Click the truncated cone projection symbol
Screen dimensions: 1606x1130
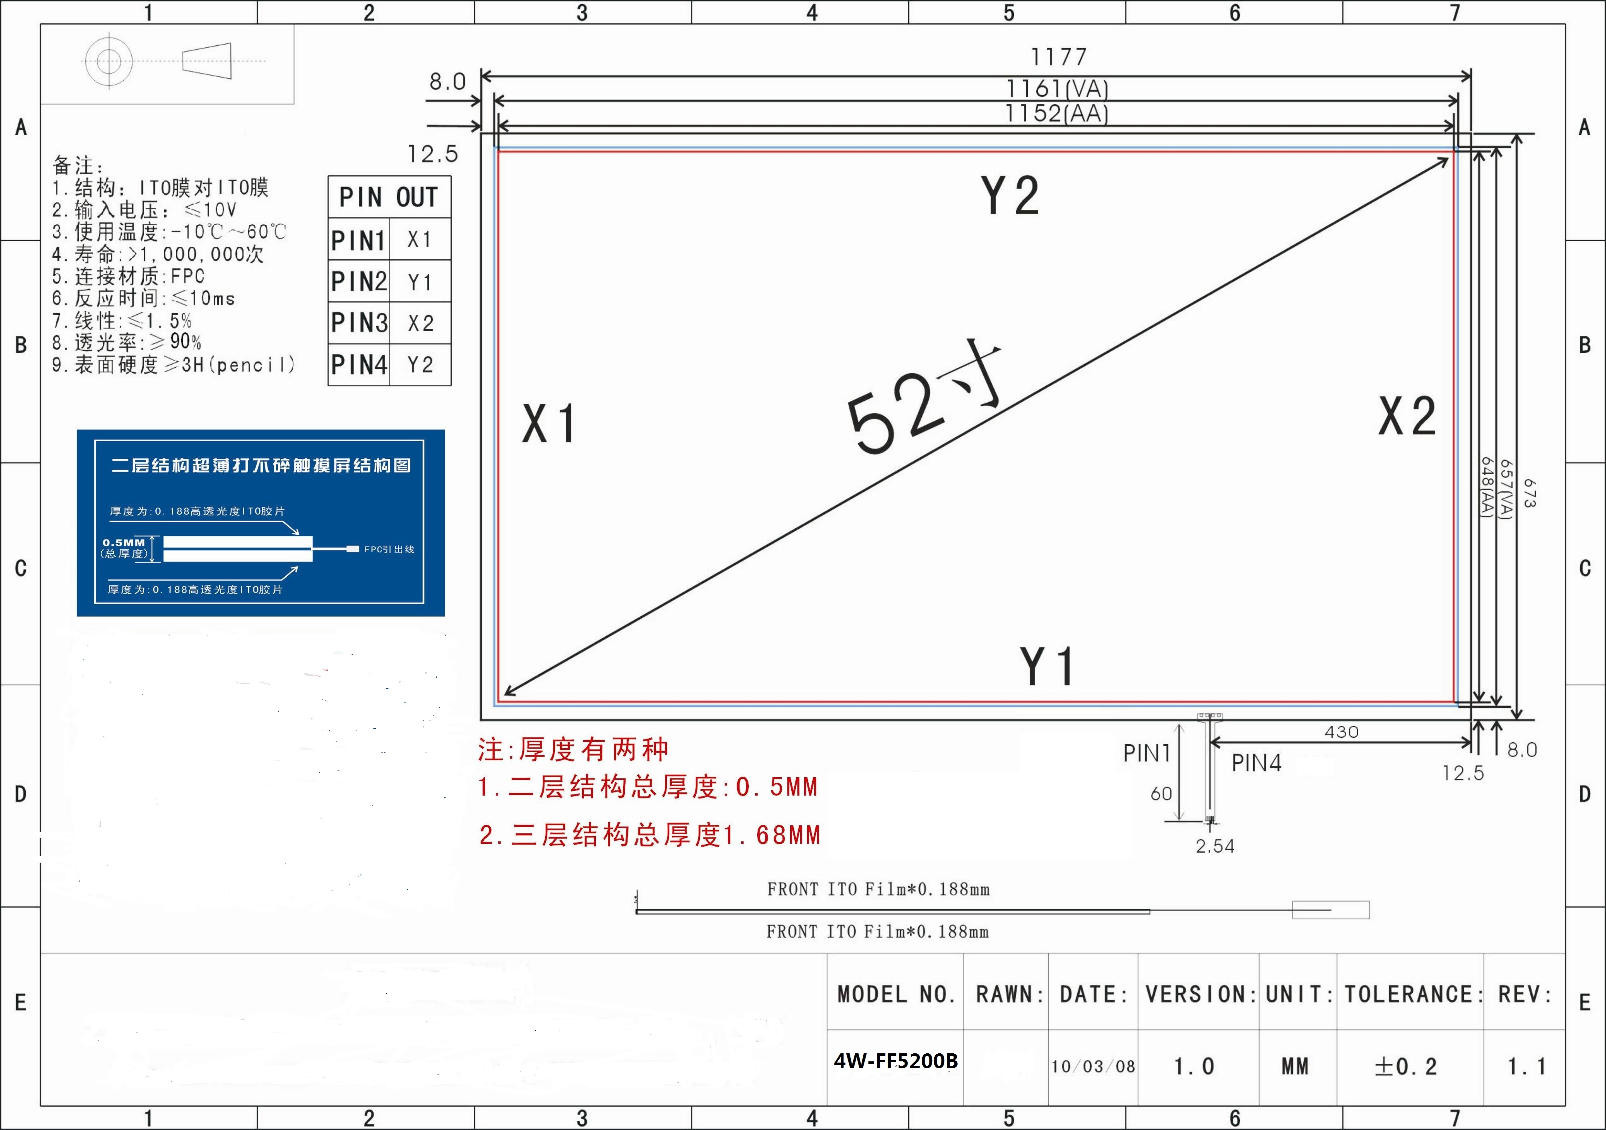(x=207, y=61)
